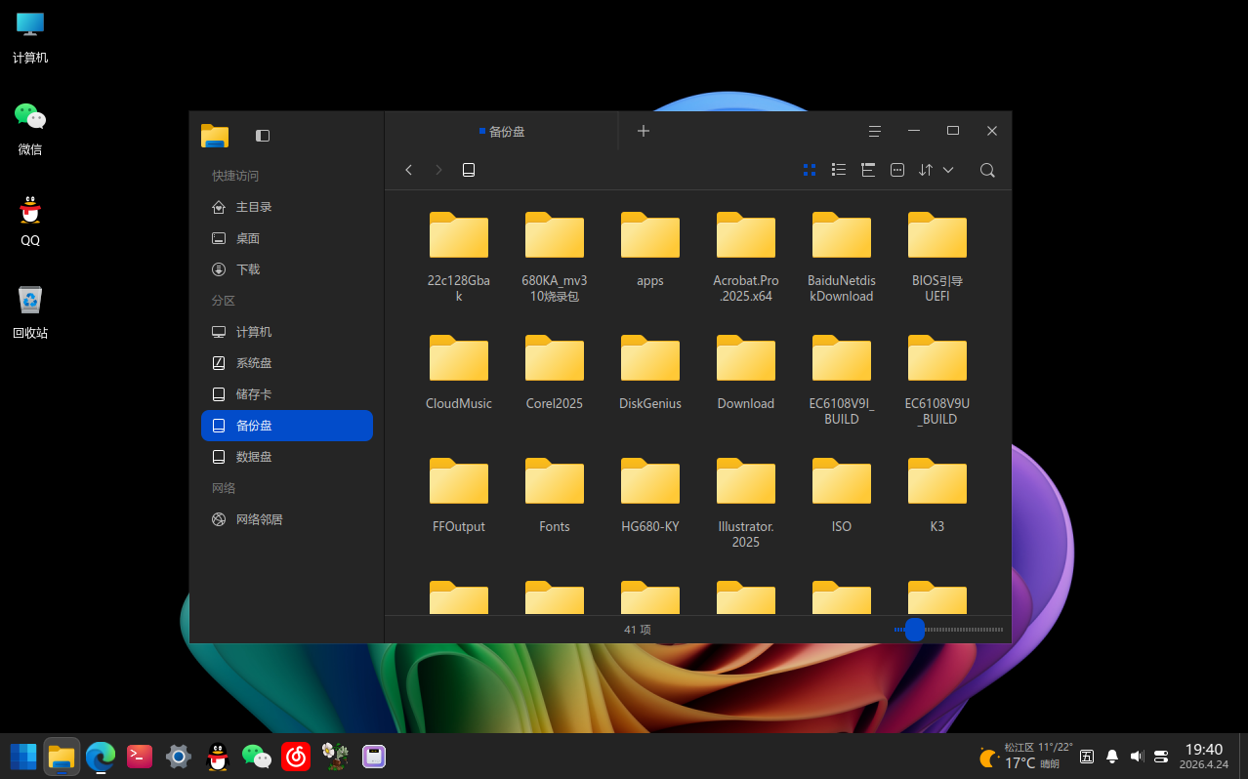This screenshot has height=779, width=1248.
Task: Add a new tab with plus button
Action: point(643,131)
